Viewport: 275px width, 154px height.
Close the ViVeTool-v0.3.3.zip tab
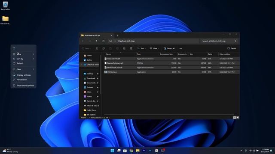111,35
